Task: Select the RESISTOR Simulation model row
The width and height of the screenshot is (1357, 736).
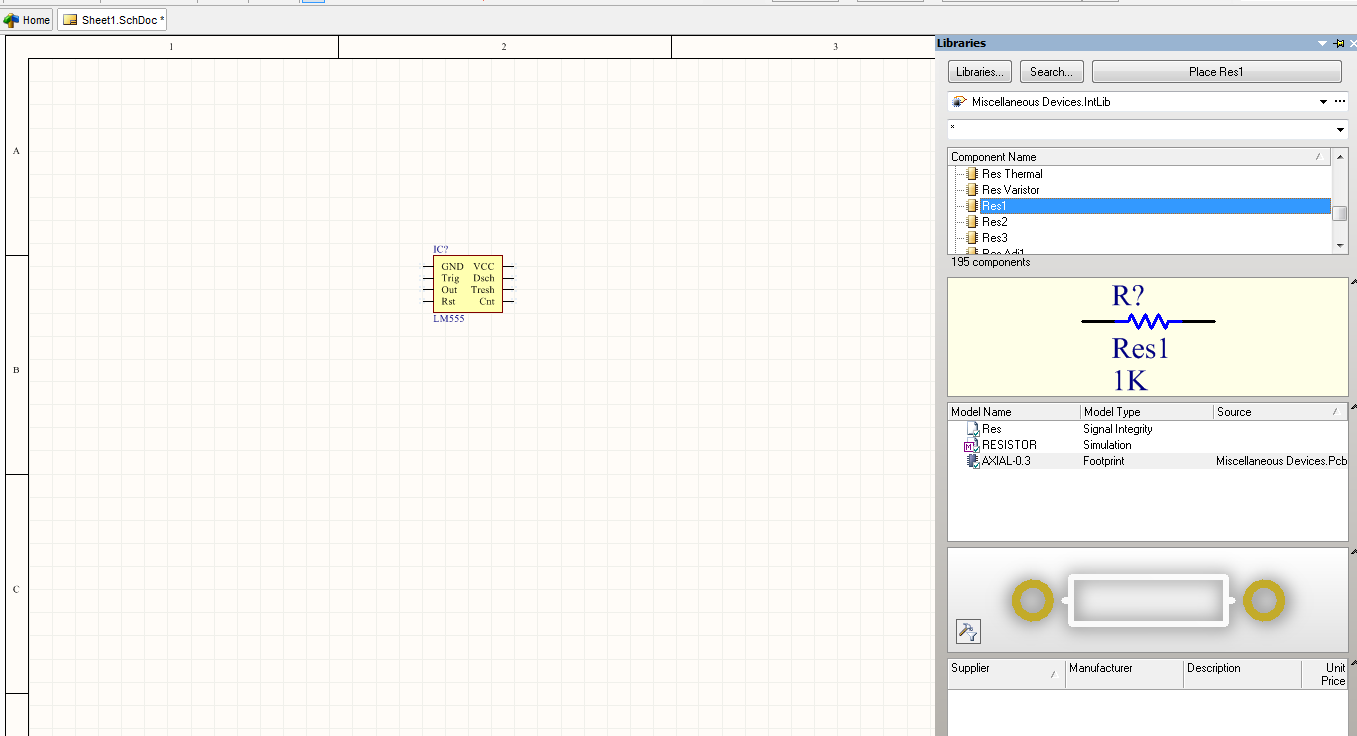Action: (1147, 445)
